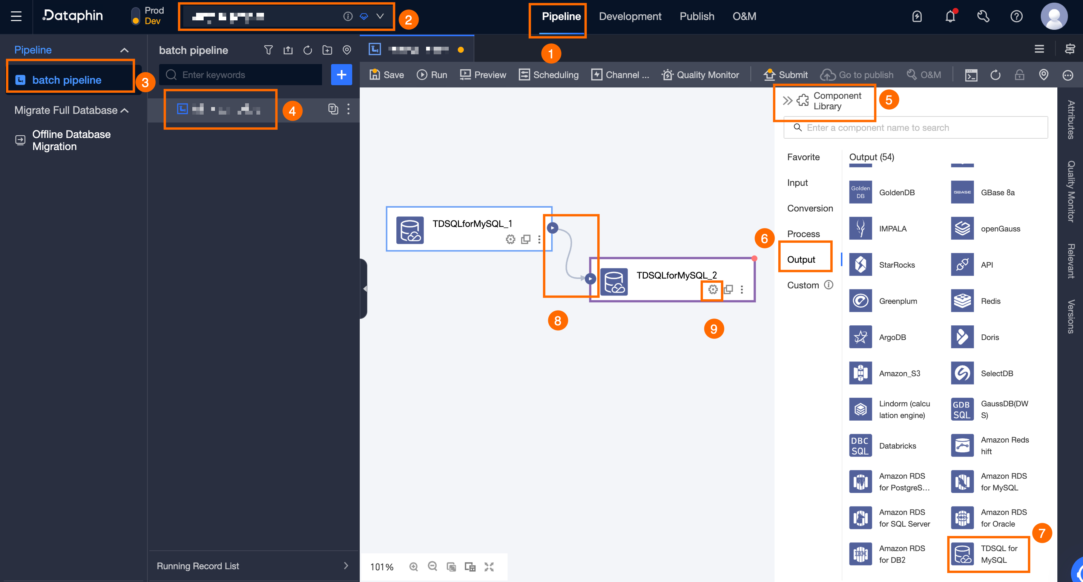Click the Submit button
Image resolution: width=1083 pixels, height=582 pixels.
pos(785,75)
